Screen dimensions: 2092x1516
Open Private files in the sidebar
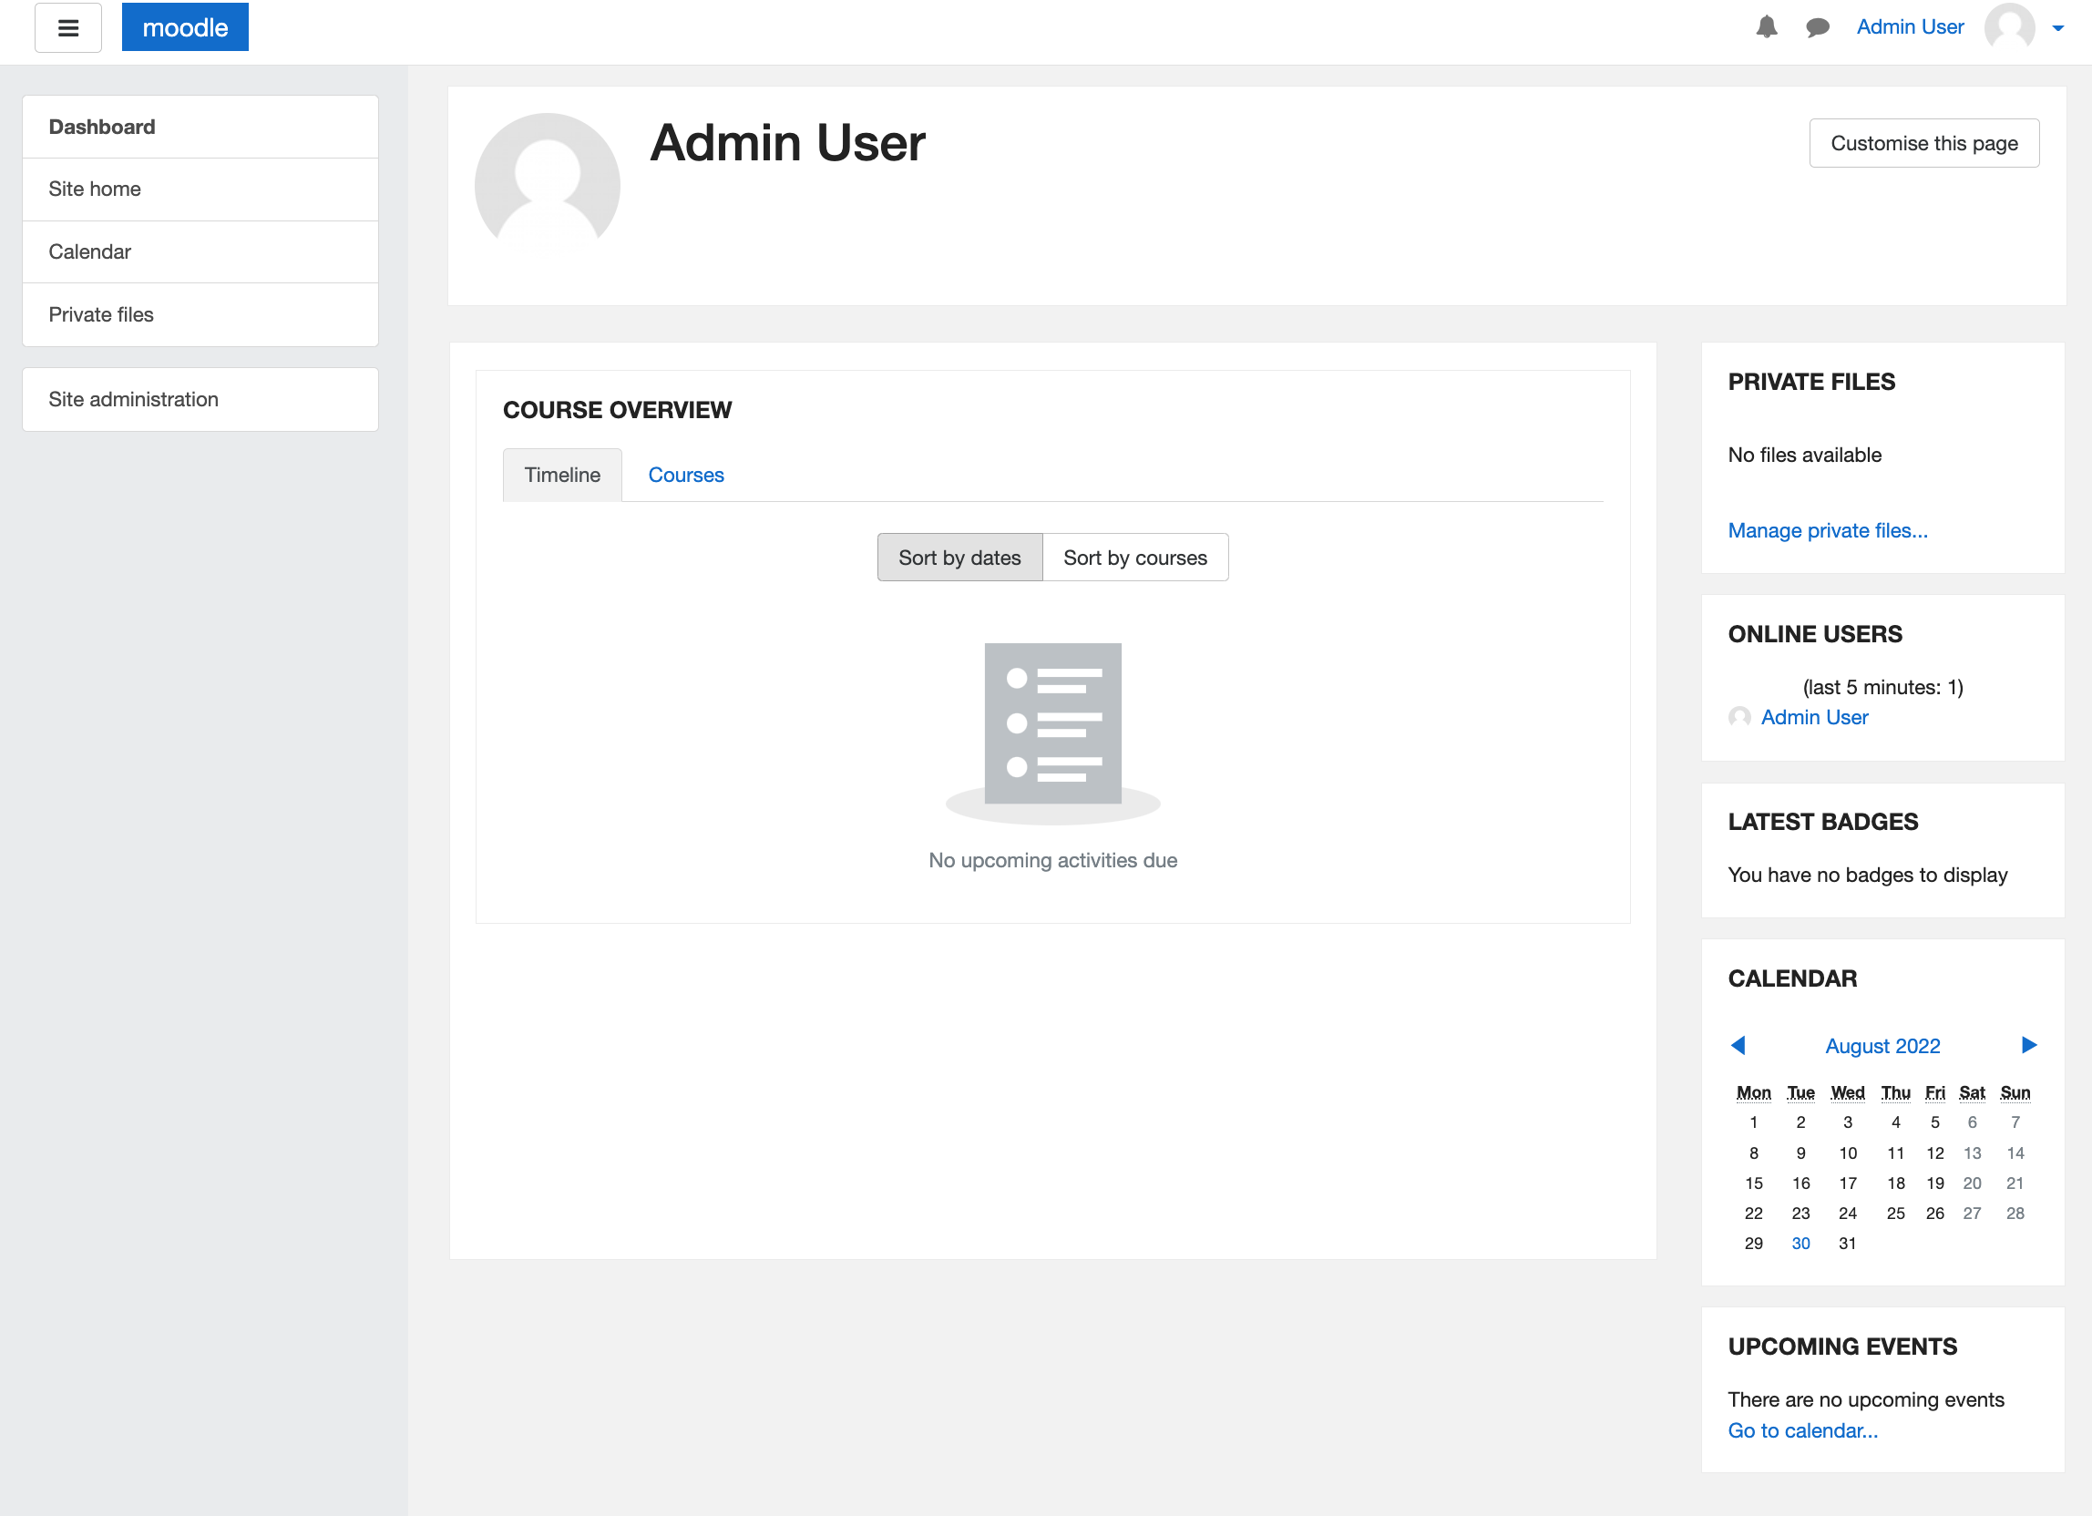(x=101, y=314)
